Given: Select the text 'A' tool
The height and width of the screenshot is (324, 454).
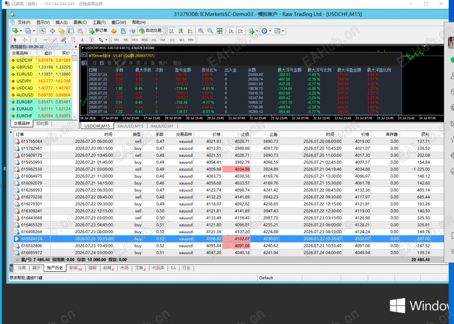Looking at the screenshot, I should 82,39.
